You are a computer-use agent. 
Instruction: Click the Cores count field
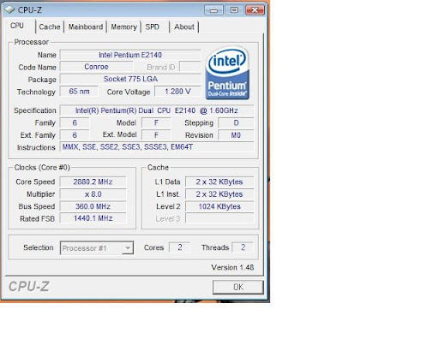pos(179,247)
